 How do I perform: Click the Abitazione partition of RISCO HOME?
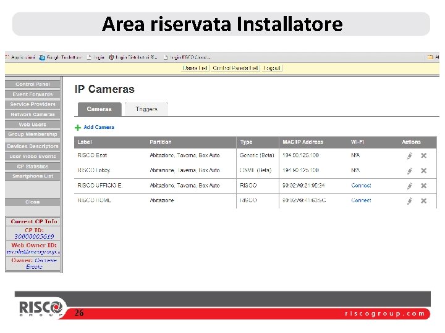click(x=162, y=200)
